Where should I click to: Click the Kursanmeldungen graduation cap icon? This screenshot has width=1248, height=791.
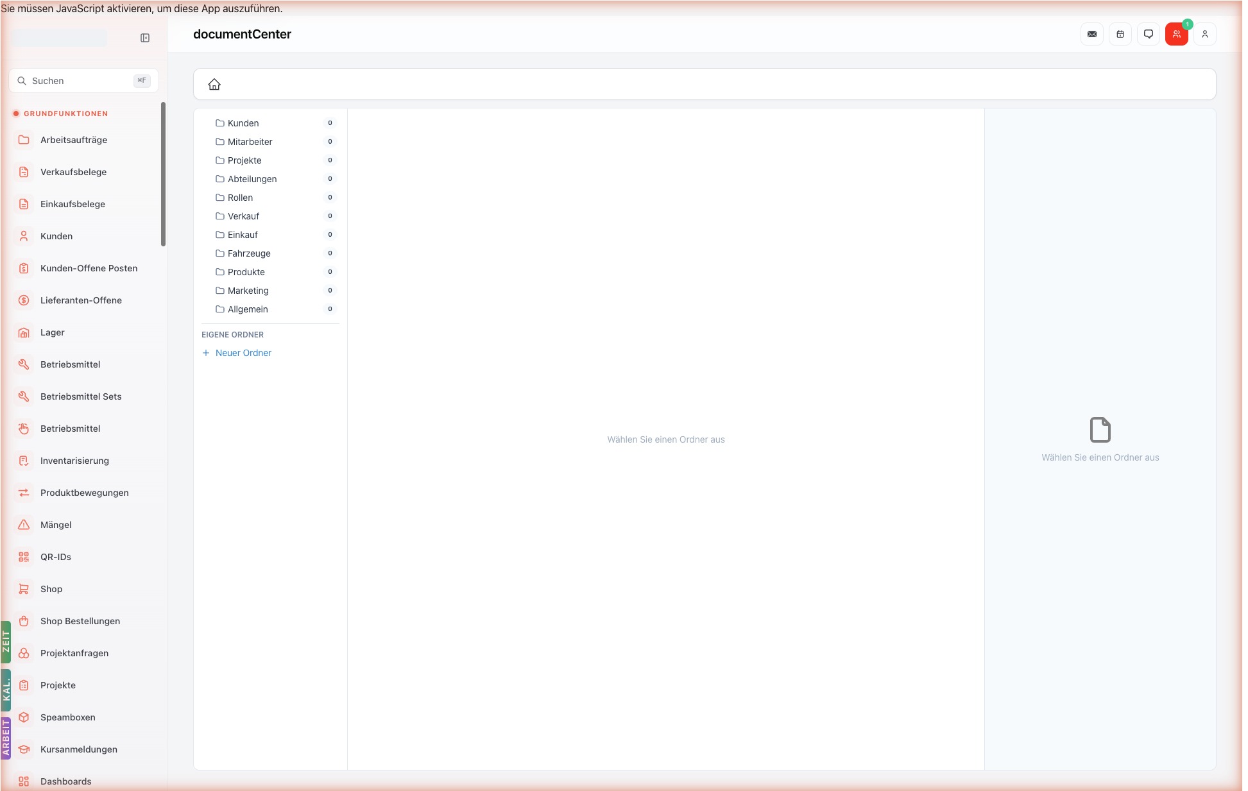[24, 749]
